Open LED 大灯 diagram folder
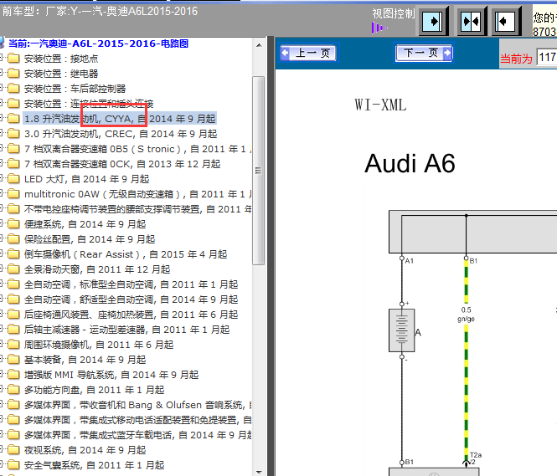Screen dimensions: 557x476 coord(86,179)
